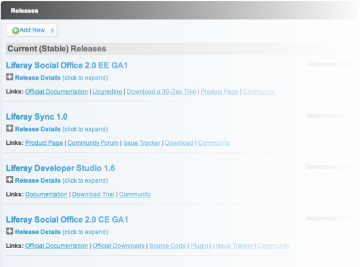The image size is (360, 267).
Task: Open the Community Forum link
Action: [93, 143]
